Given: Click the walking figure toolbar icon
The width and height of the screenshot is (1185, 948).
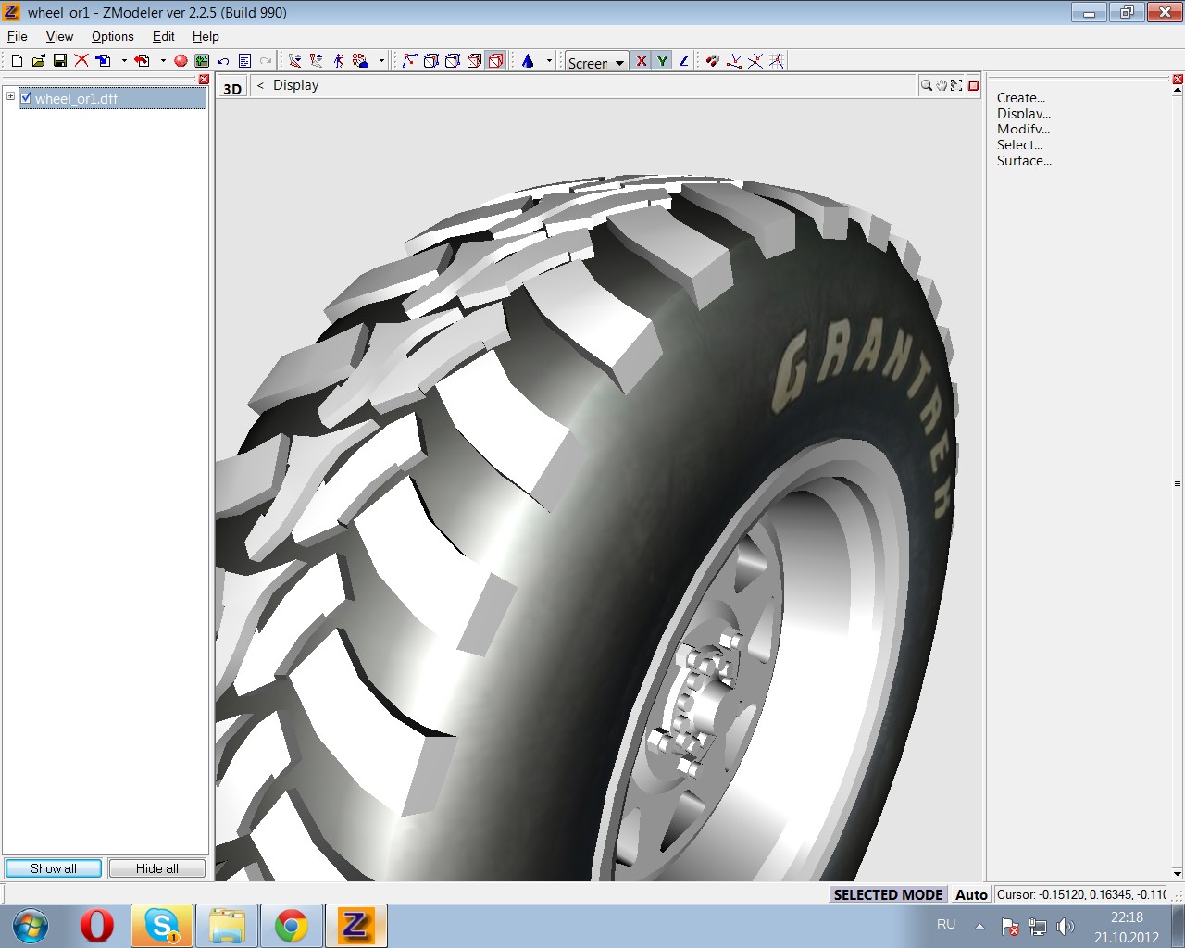Looking at the screenshot, I should (339, 61).
